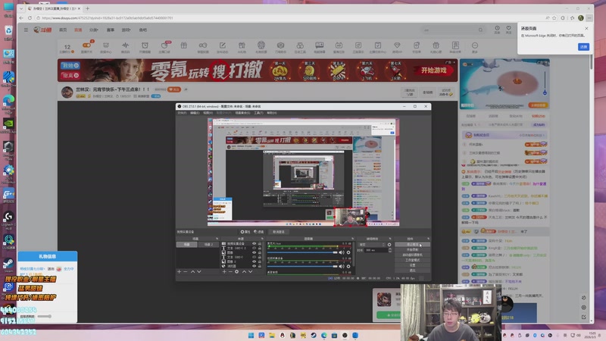Adjust second mixer channel volume slider
Viewport: 606px width, 341px height.
(x=302, y=267)
